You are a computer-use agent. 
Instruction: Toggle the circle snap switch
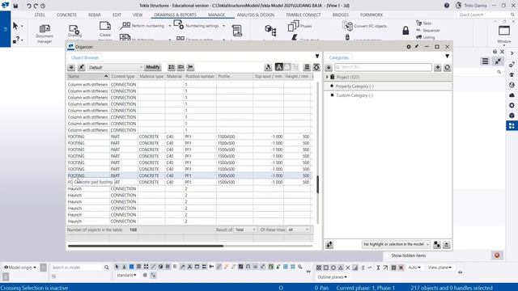point(333,268)
